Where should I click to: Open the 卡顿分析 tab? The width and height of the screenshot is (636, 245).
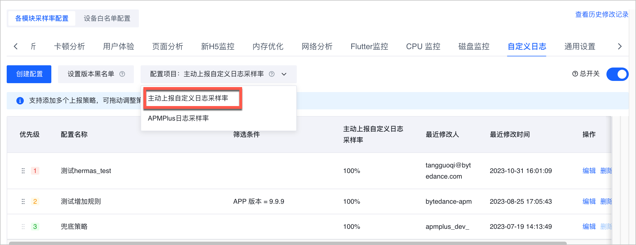pos(69,46)
